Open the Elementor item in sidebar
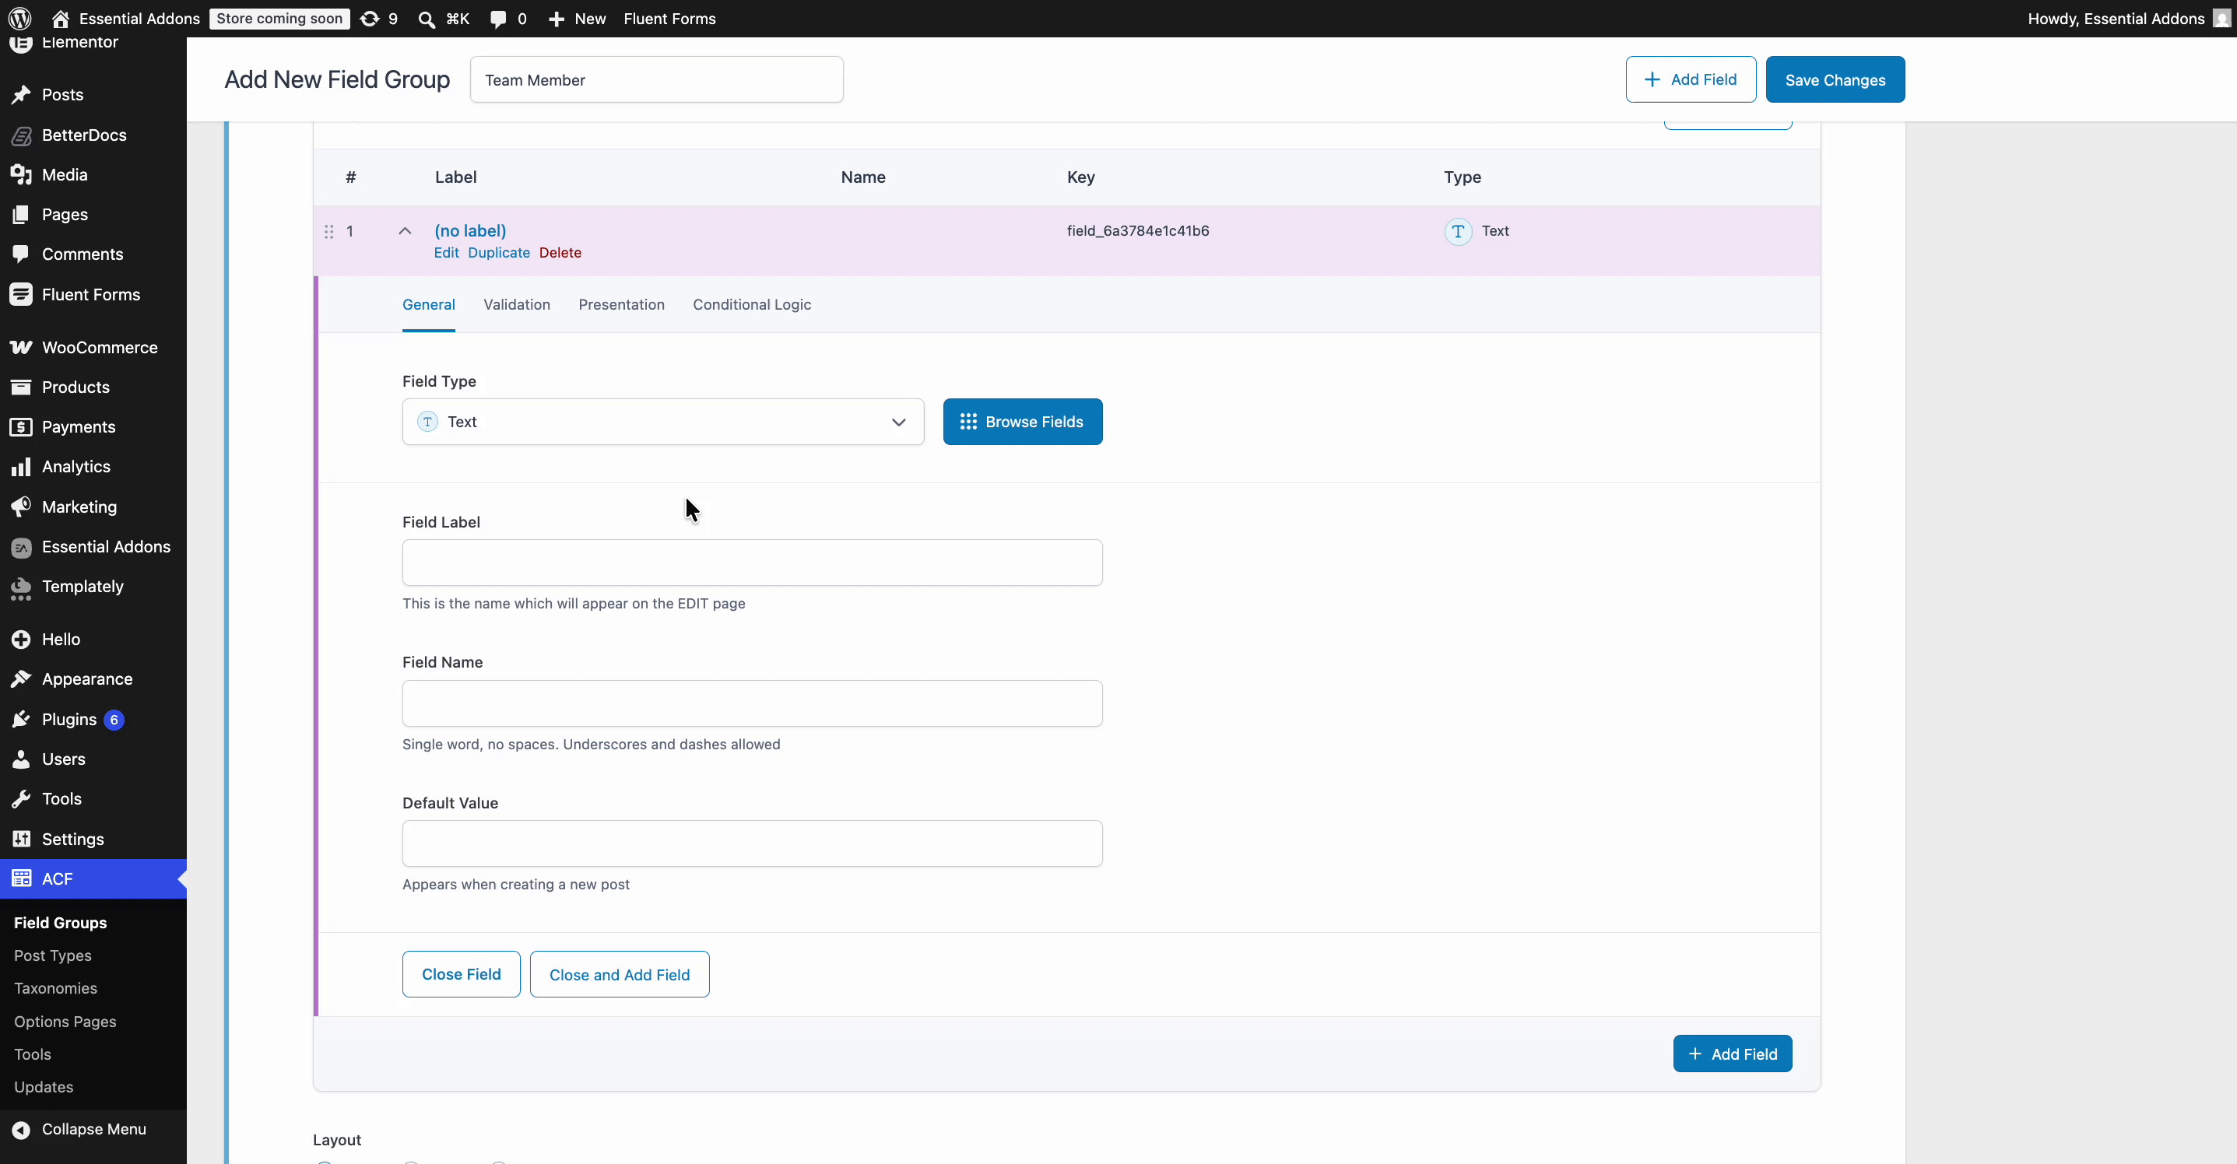 pyautogui.click(x=79, y=42)
